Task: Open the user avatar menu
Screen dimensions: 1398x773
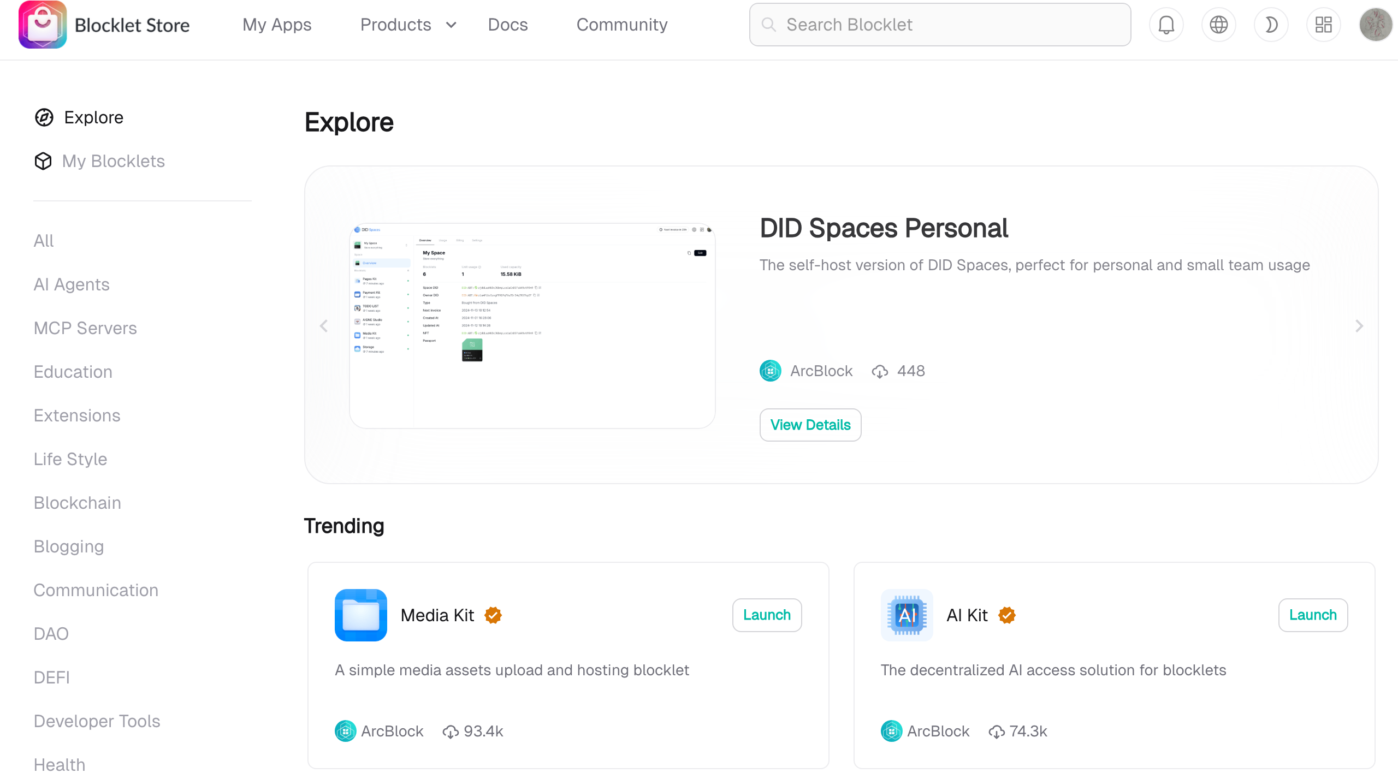Action: click(x=1375, y=25)
